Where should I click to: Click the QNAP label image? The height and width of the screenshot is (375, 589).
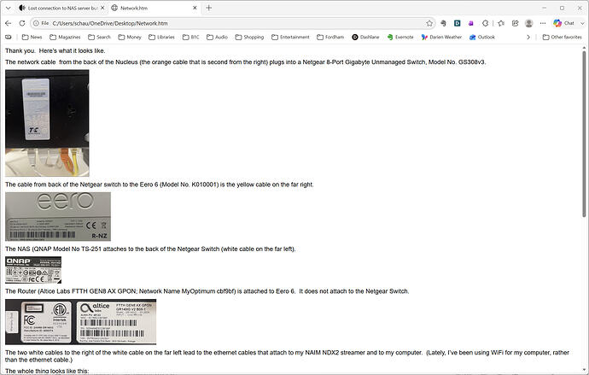[x=33, y=270]
